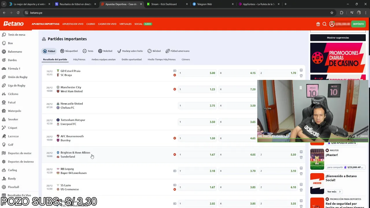Select Fórmula 1 in the sidebar
The image size is (370, 208).
tap(14, 68)
